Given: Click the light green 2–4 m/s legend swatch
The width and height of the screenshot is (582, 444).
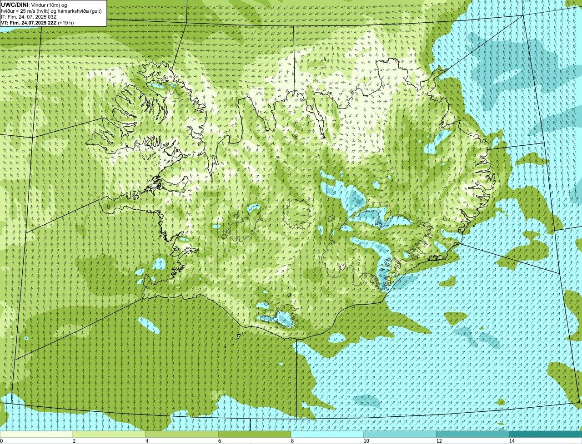Looking at the screenshot, I should pos(109,434).
